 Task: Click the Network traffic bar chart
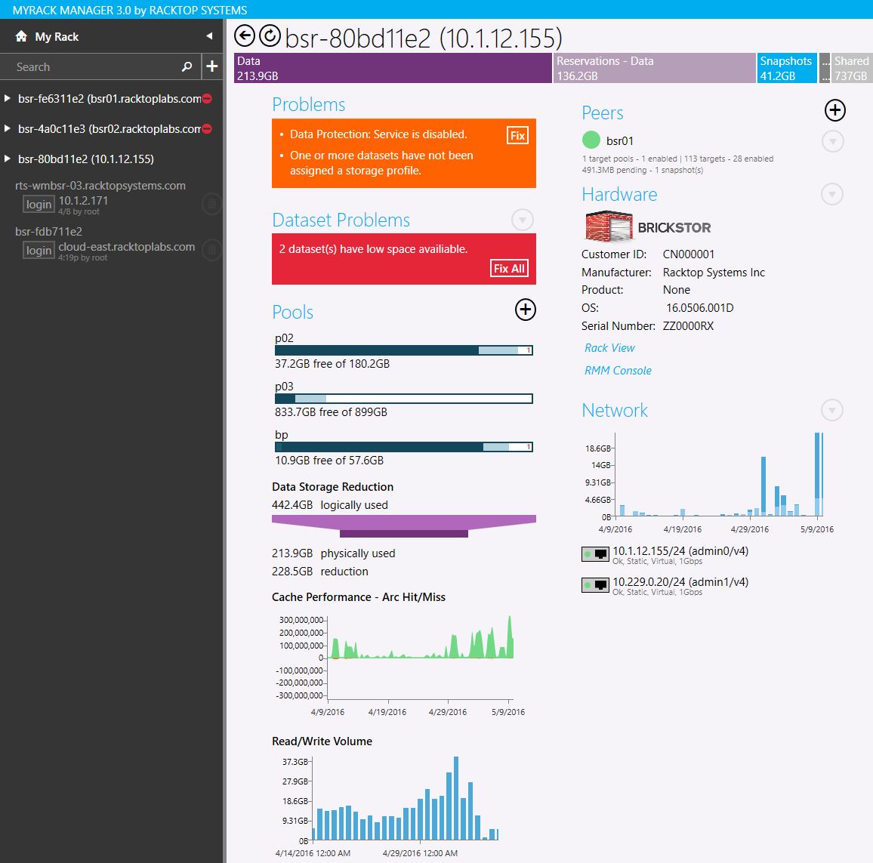(x=710, y=482)
